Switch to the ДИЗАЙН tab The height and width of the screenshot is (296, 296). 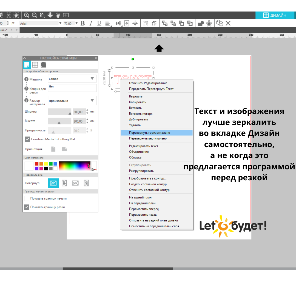pyautogui.click(x=275, y=15)
